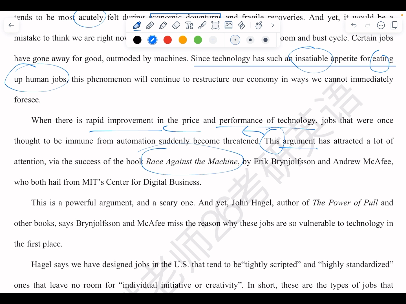Select the ballpoint pen tool
This screenshot has height=304, width=406.
pos(137,26)
